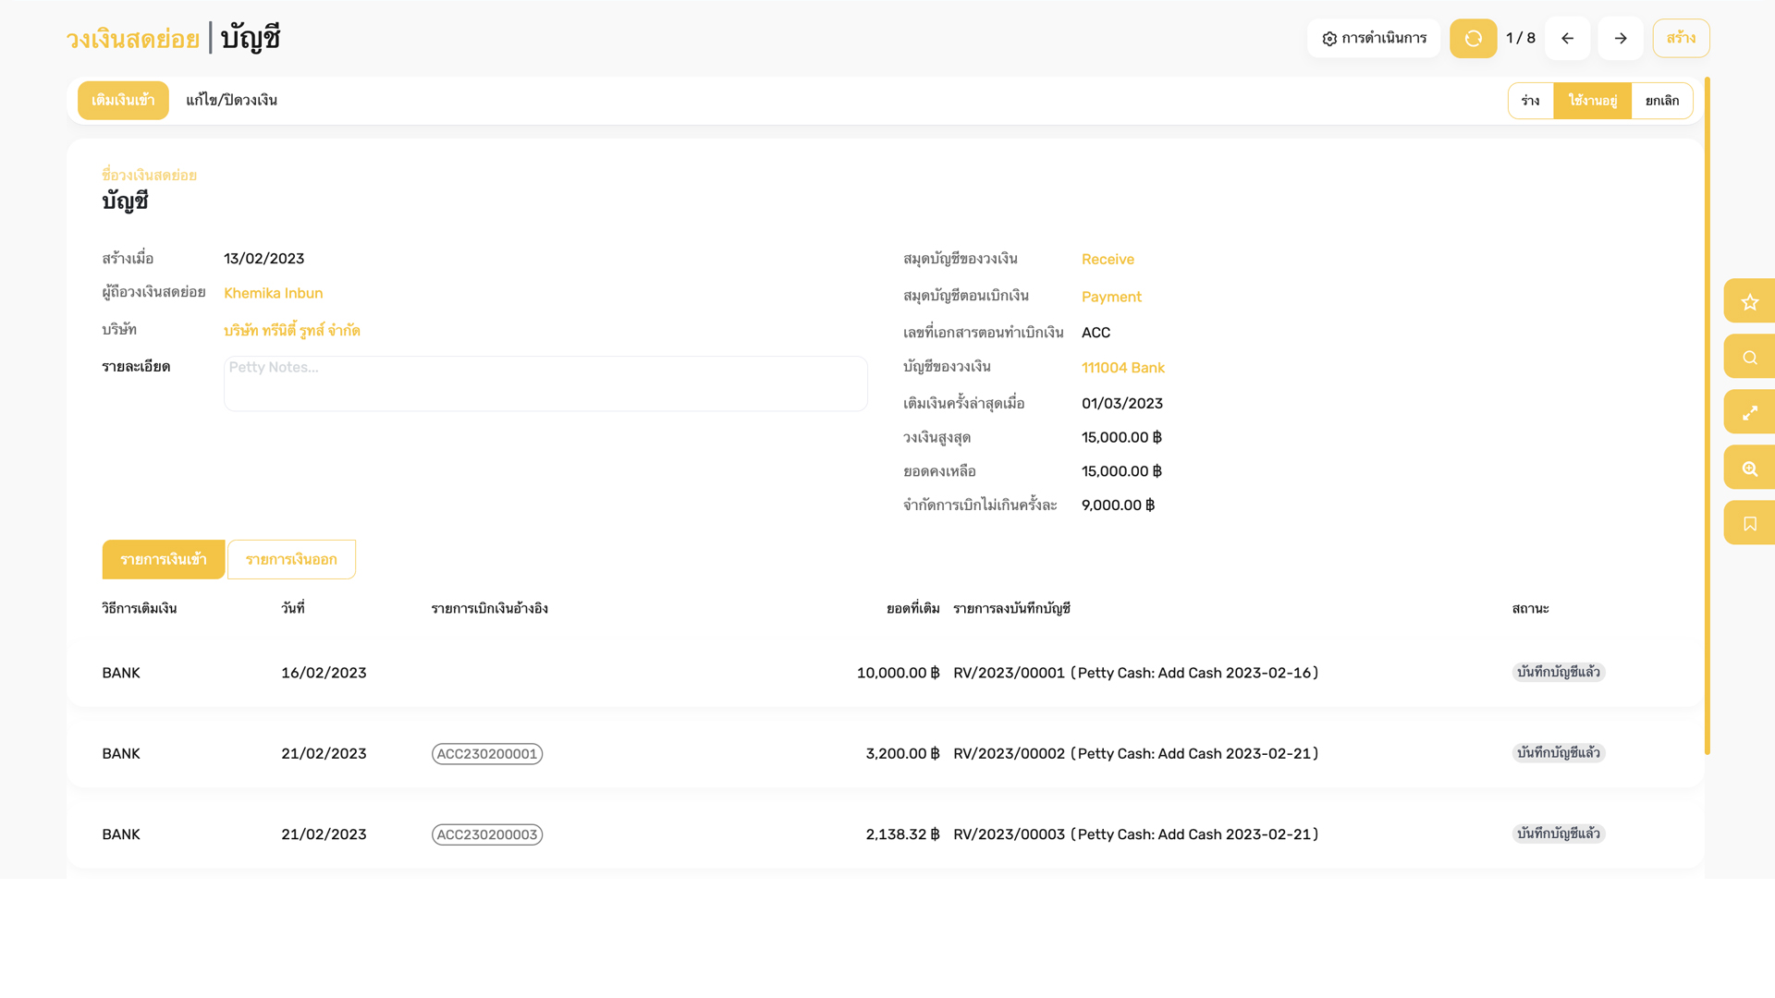Click the เติมเงินเข้า button
This screenshot has width=1775, height=998.
point(123,100)
